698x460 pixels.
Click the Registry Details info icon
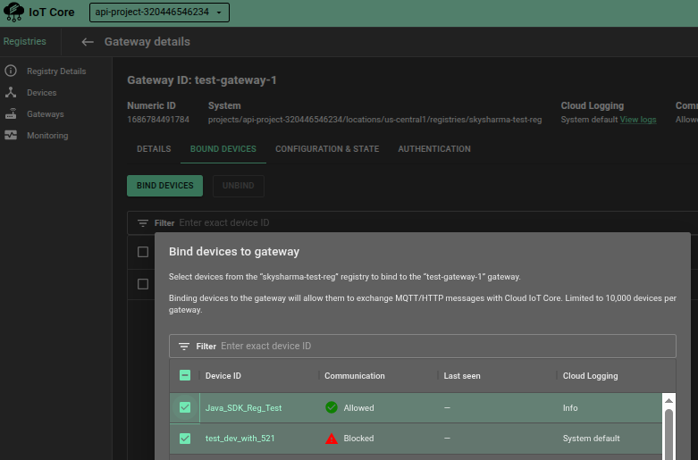click(x=11, y=71)
